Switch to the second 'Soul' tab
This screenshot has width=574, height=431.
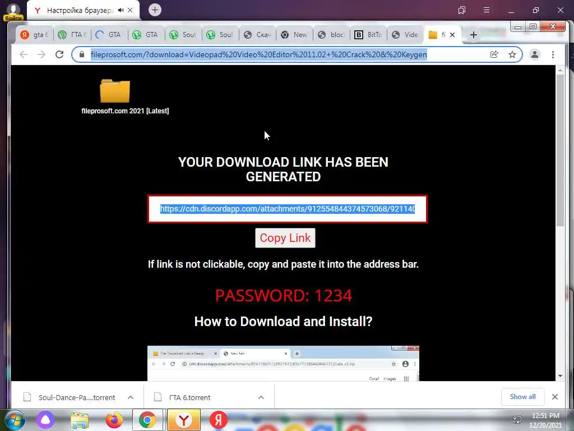pos(220,35)
